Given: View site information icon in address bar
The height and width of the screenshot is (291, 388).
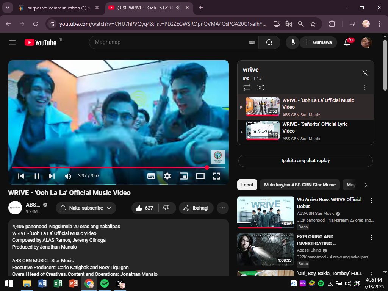Looking at the screenshot, I should [x=52, y=24].
